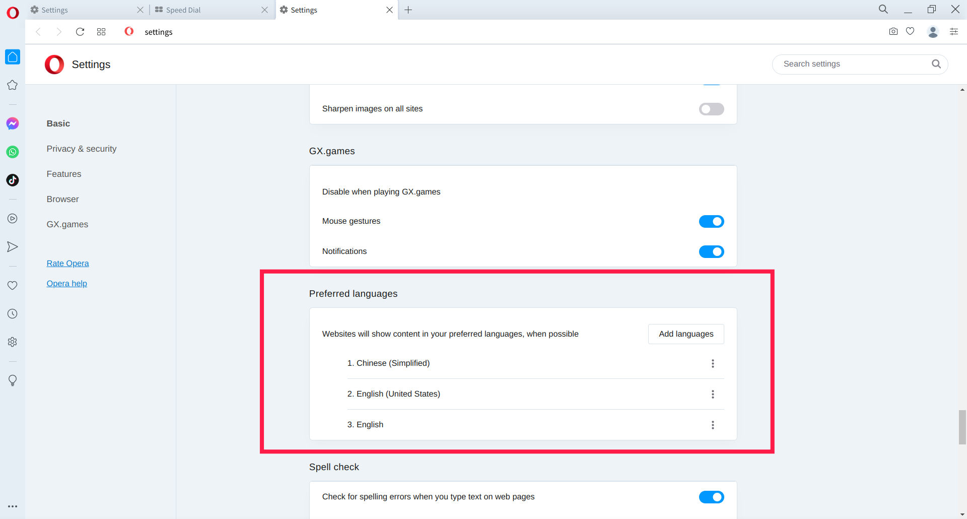This screenshot has width=967, height=519.
Task: Open the Opera help link
Action: pos(67,283)
